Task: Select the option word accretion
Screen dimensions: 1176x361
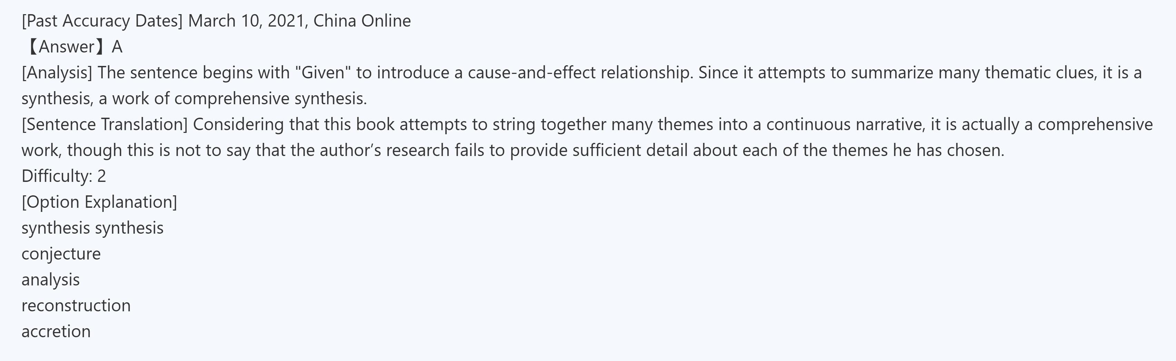Action: (x=56, y=332)
